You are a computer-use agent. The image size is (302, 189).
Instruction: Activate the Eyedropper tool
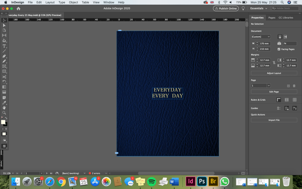[4, 103]
